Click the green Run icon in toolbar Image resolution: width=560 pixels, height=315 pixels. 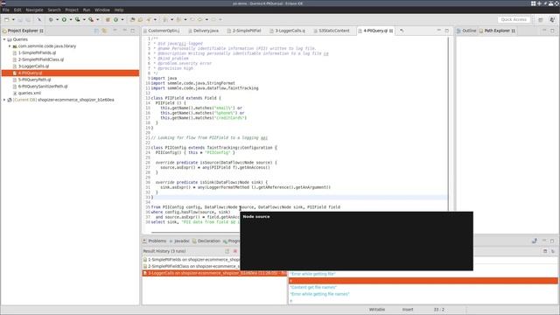[x=64, y=19]
